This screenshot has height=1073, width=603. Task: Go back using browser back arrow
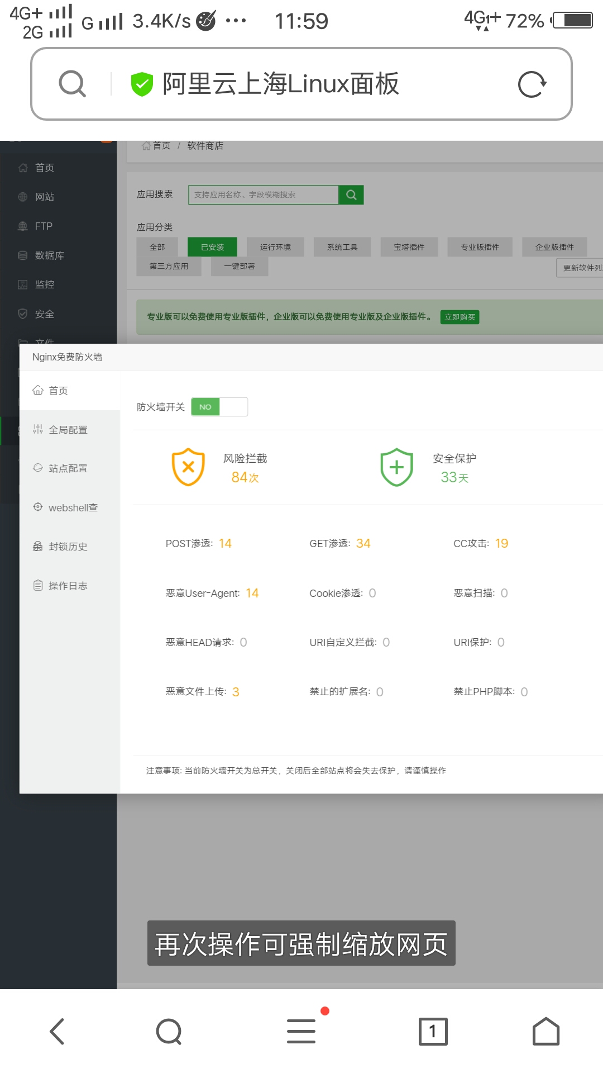pos(57,1031)
